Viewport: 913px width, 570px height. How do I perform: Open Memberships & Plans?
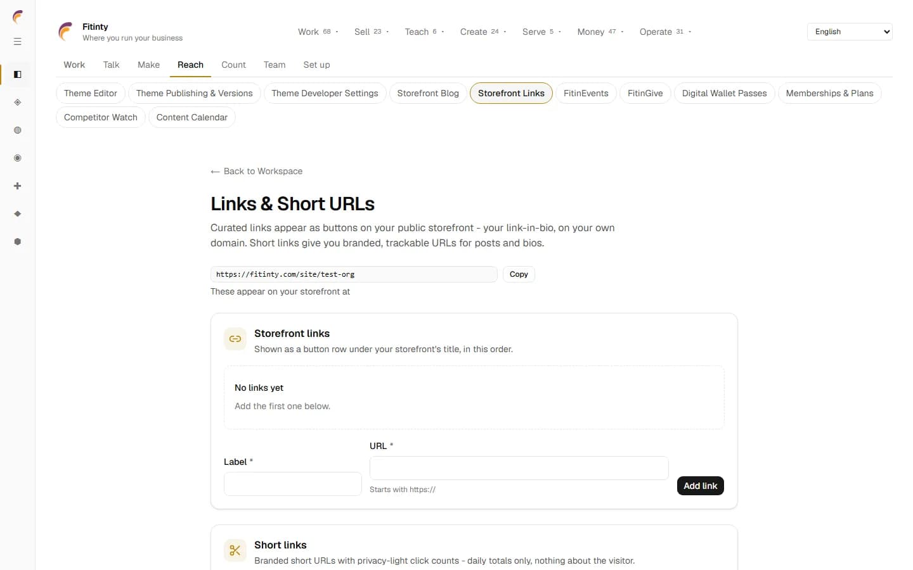point(829,93)
